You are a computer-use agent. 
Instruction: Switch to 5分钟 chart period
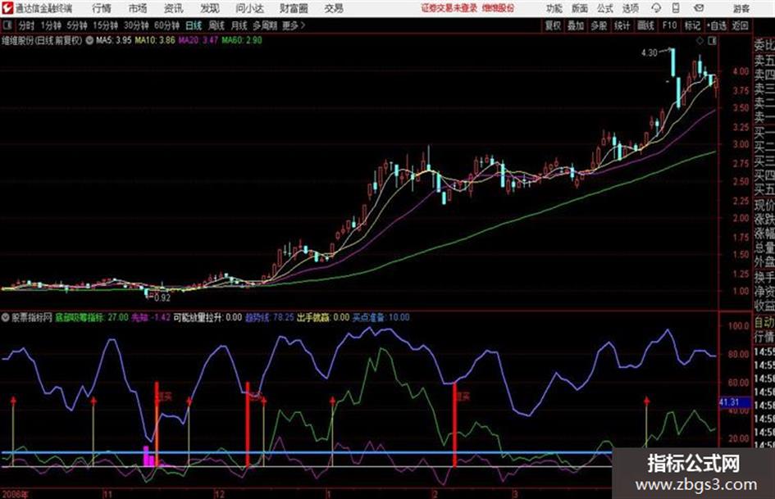76,25
